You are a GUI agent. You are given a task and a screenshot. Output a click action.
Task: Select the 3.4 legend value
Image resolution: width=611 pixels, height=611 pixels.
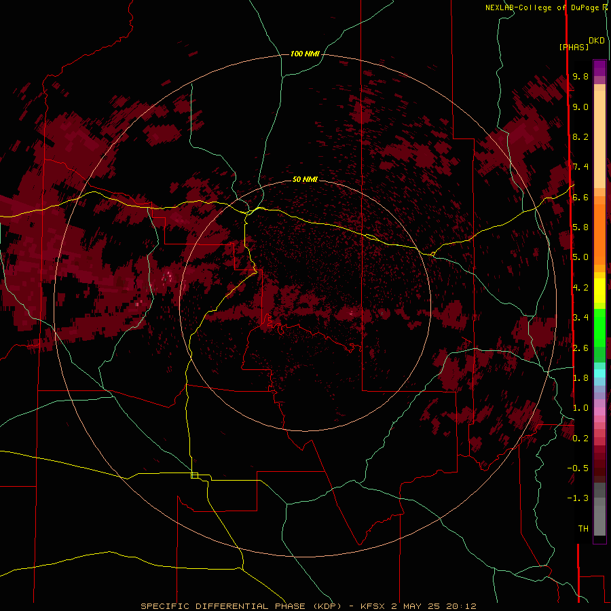580,318
